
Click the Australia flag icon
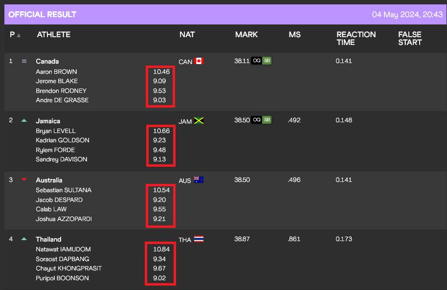click(199, 180)
